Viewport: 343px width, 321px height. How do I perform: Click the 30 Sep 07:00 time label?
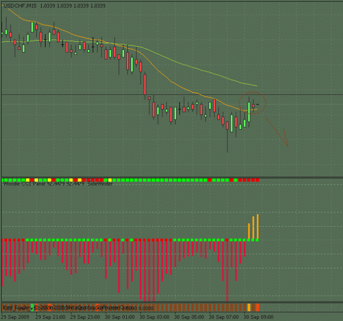[224, 317]
